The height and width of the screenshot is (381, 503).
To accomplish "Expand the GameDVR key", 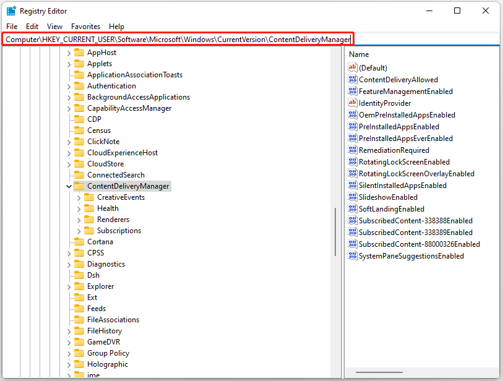I will [x=69, y=343].
